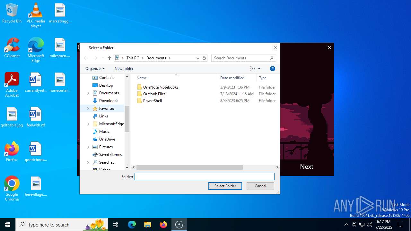Click the Change your view icon
Viewport: 411px width, 231px height.
pyautogui.click(x=252, y=69)
